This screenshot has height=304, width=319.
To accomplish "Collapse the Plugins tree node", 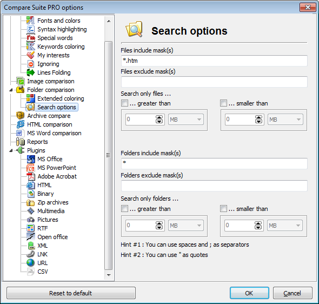I will [11, 150].
